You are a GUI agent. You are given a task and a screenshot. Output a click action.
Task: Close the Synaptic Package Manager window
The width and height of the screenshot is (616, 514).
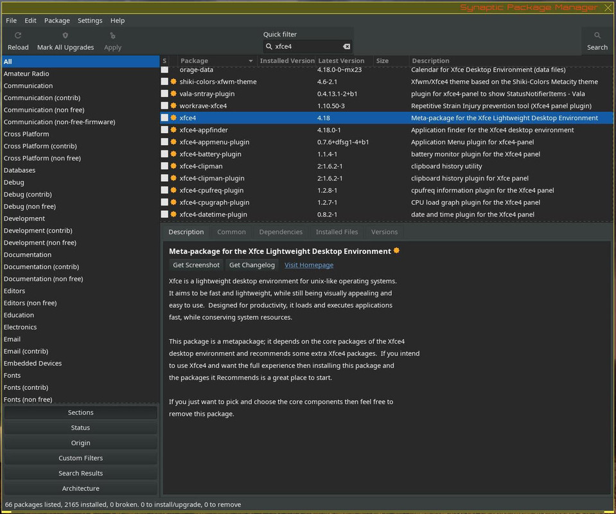(x=608, y=8)
